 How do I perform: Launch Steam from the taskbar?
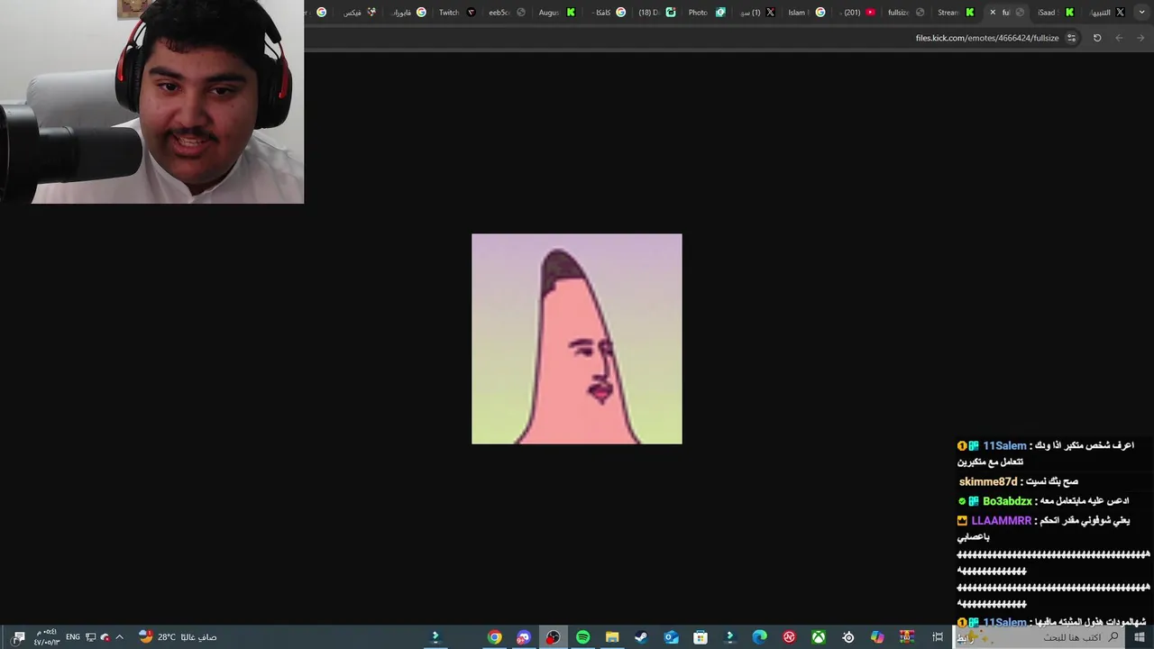pyautogui.click(x=641, y=637)
